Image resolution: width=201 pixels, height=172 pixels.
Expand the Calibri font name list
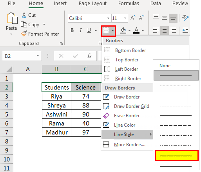[x=108, y=18]
